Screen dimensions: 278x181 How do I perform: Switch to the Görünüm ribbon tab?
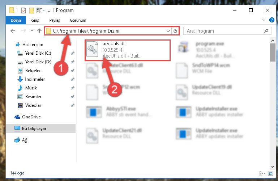click(x=78, y=20)
